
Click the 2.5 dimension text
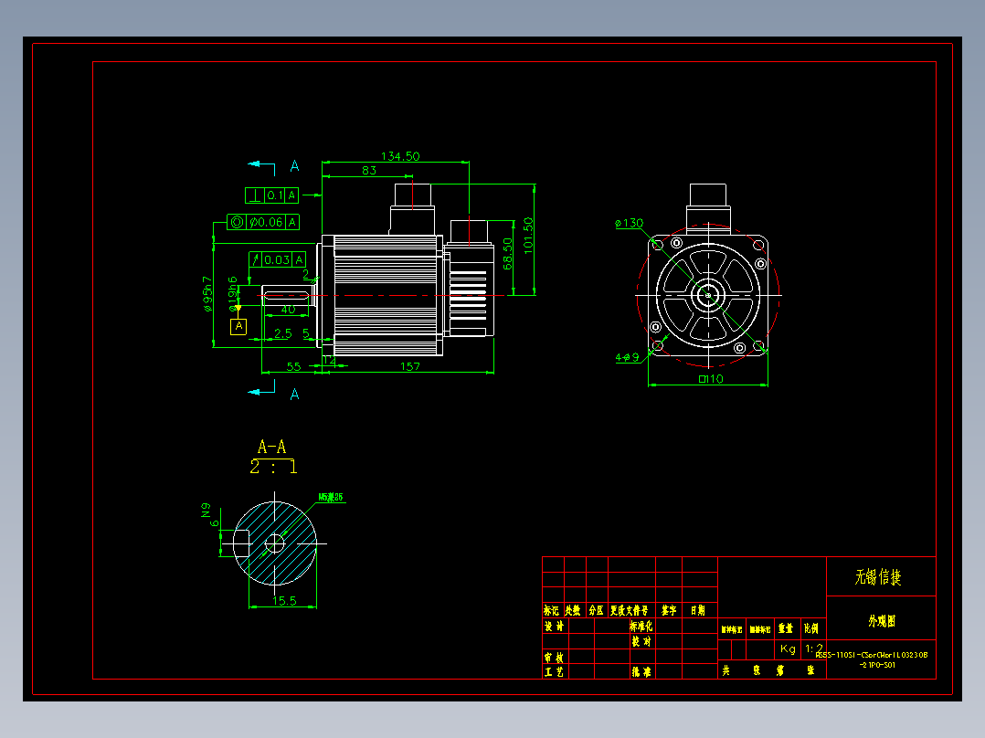[282, 333]
